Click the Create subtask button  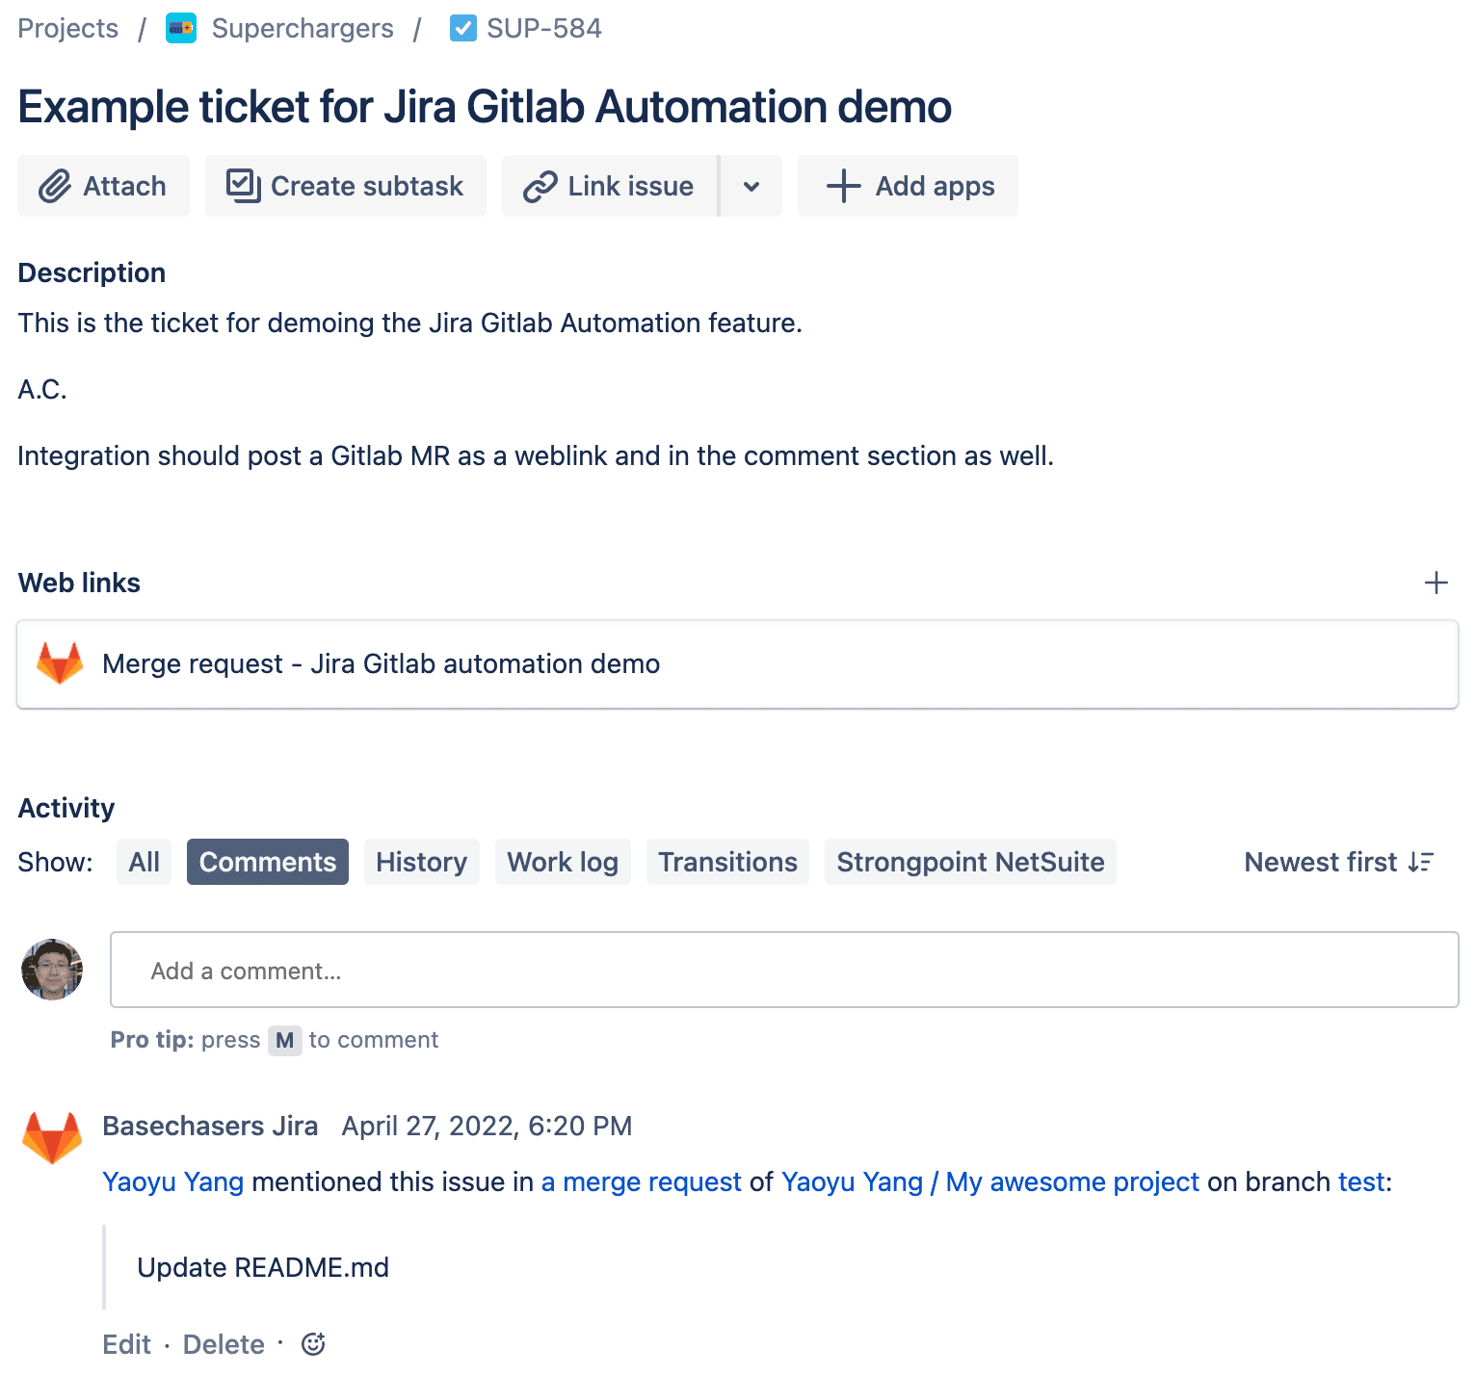[x=345, y=186]
